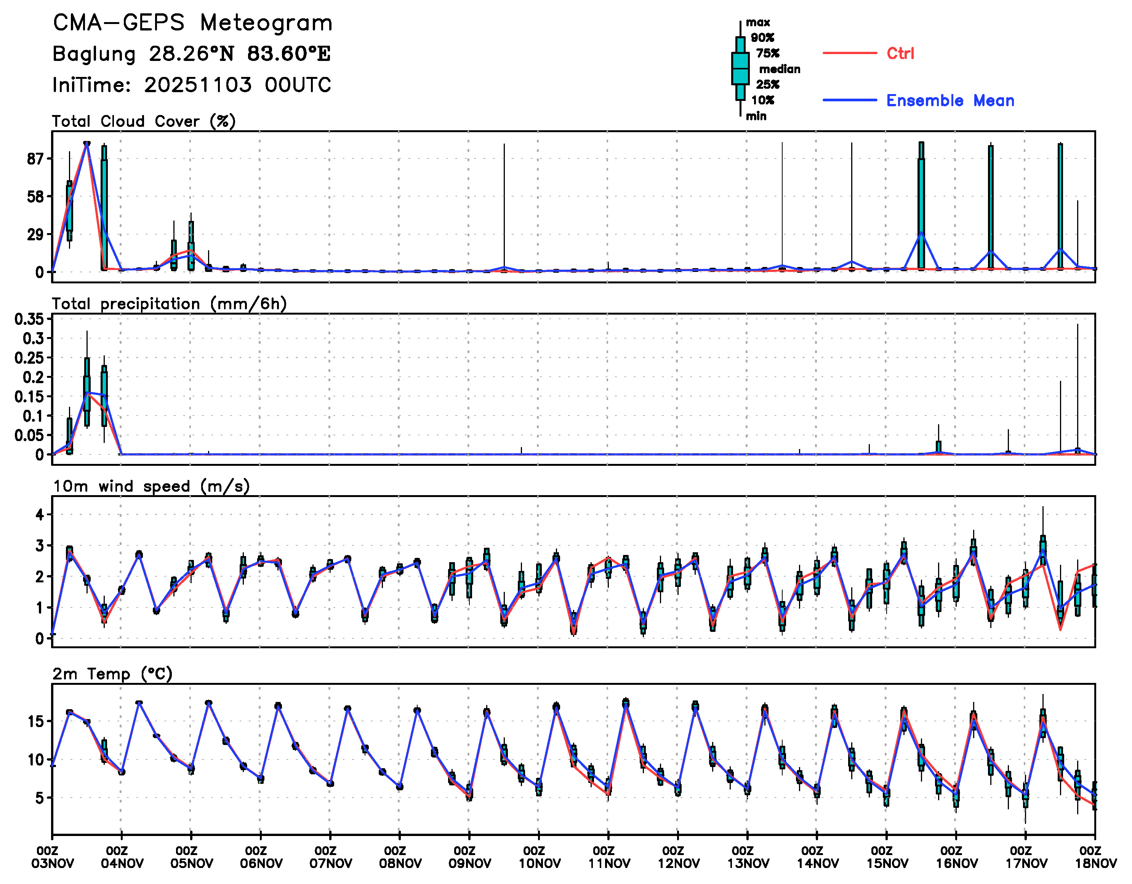Click the blue Ensemble Mean legend line
Screen dimensions: 1132x884
850,100
